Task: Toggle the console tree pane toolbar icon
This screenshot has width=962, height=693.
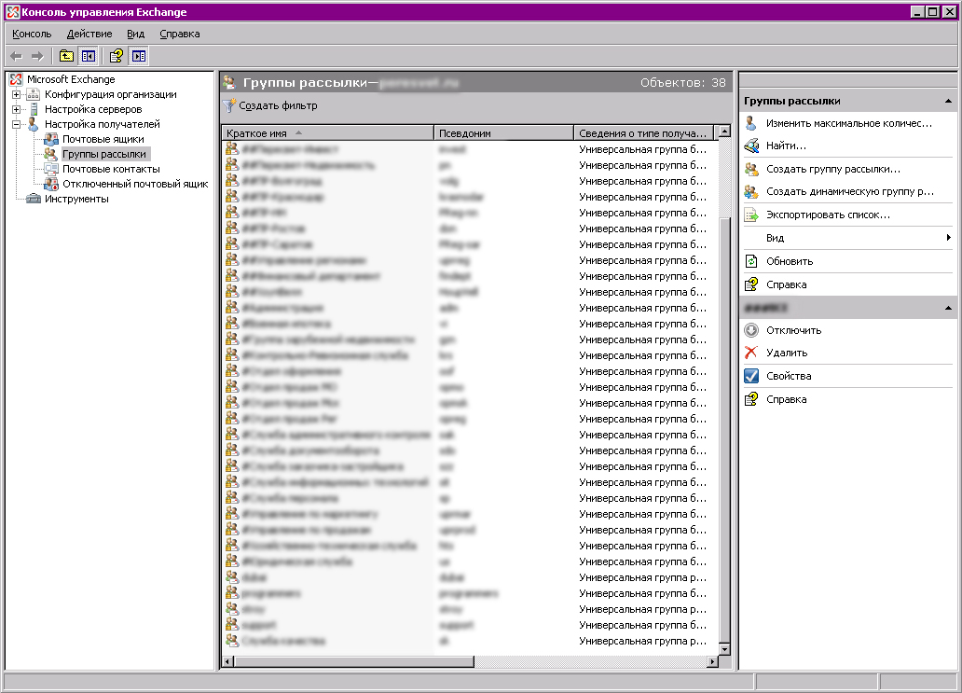Action: 89,57
